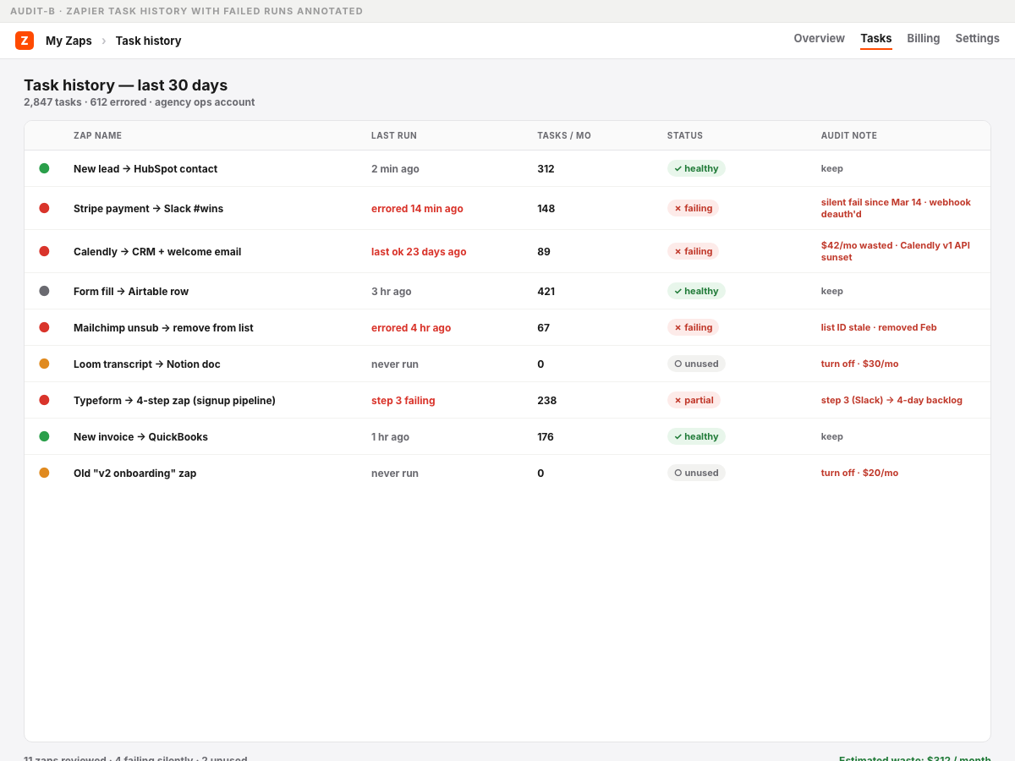This screenshot has height=761, width=1015.
Task: Click the 312 tasks per month value
Action: 546,168
